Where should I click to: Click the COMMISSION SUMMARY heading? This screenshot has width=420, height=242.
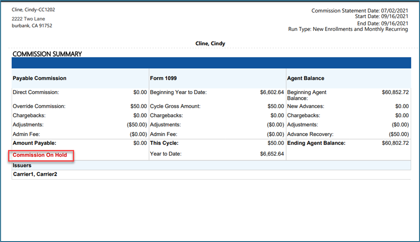[47, 54]
